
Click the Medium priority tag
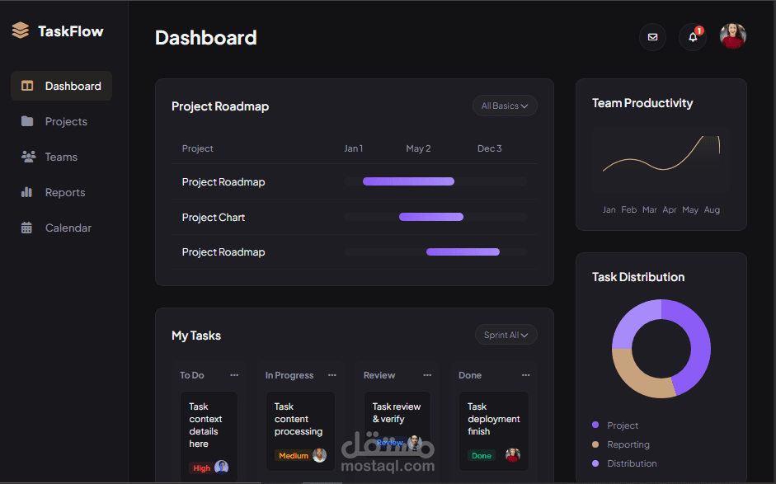pos(294,455)
